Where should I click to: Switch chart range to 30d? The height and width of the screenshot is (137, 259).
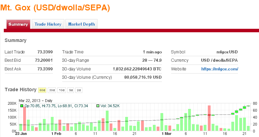[x=52, y=90]
